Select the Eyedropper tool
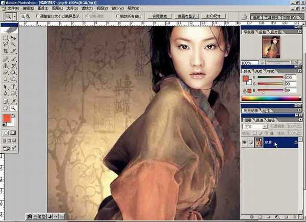The height and width of the screenshot is (222, 306). pos(14,101)
